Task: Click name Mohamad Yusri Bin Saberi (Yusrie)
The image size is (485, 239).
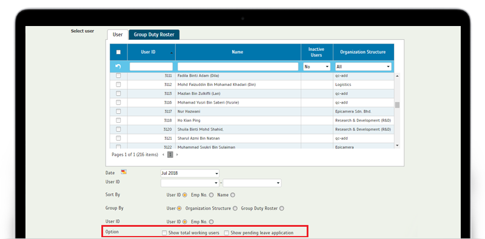Action: pos(208,102)
